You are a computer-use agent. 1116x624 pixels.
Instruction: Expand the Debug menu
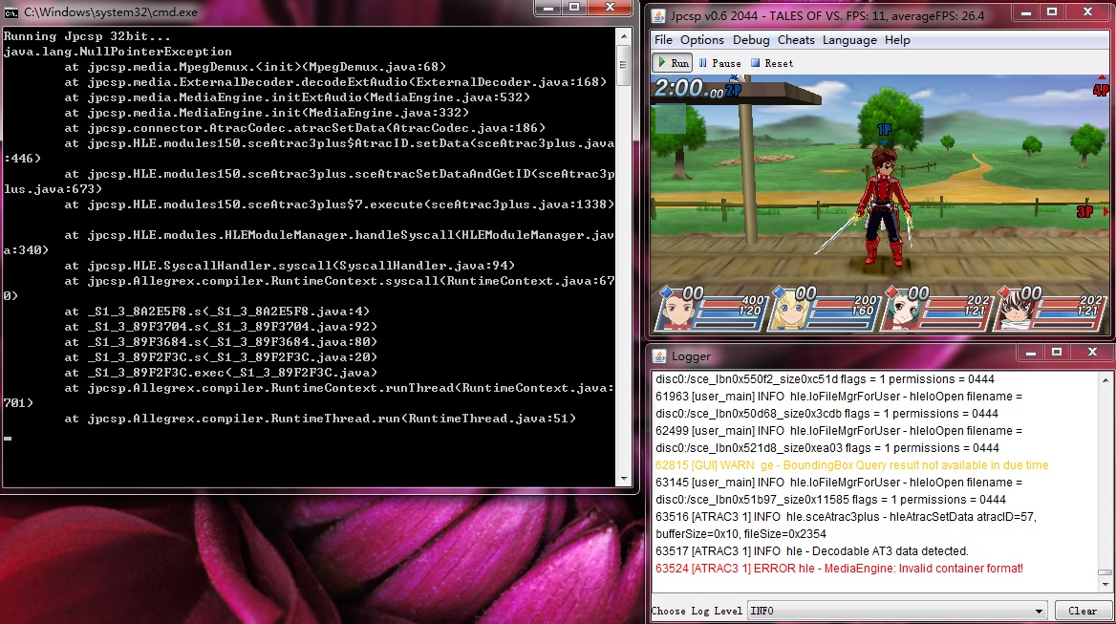click(751, 40)
